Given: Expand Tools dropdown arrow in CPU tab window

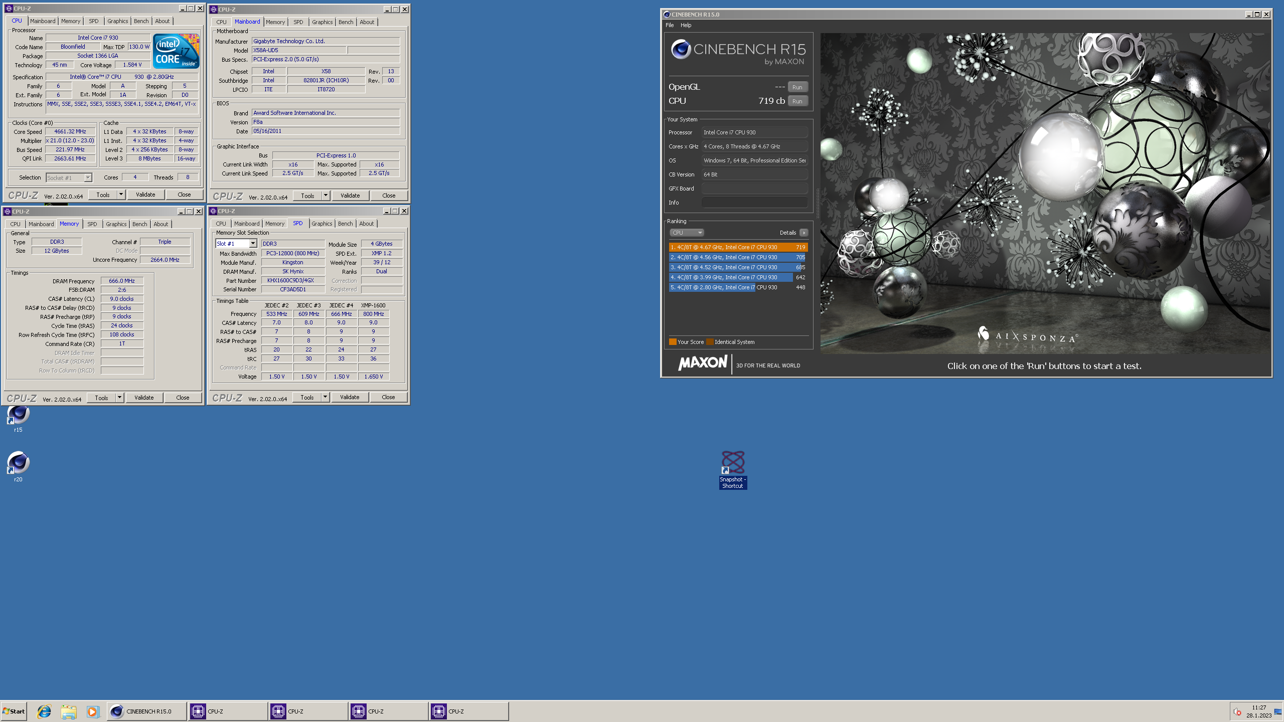Looking at the screenshot, I should tap(121, 195).
